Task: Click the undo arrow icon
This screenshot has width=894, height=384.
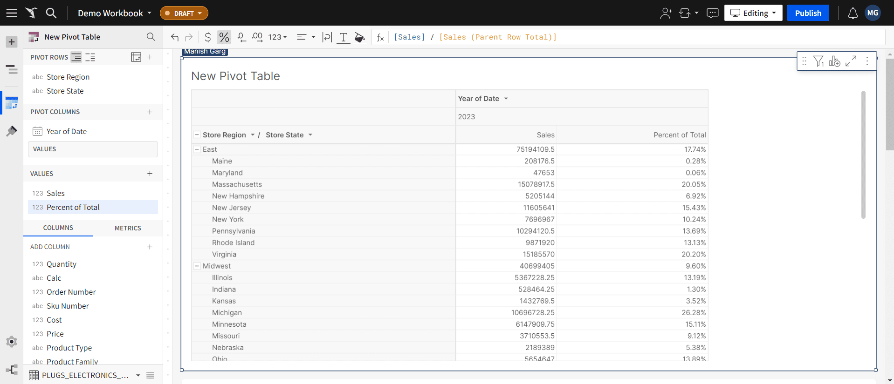Action: [x=175, y=37]
